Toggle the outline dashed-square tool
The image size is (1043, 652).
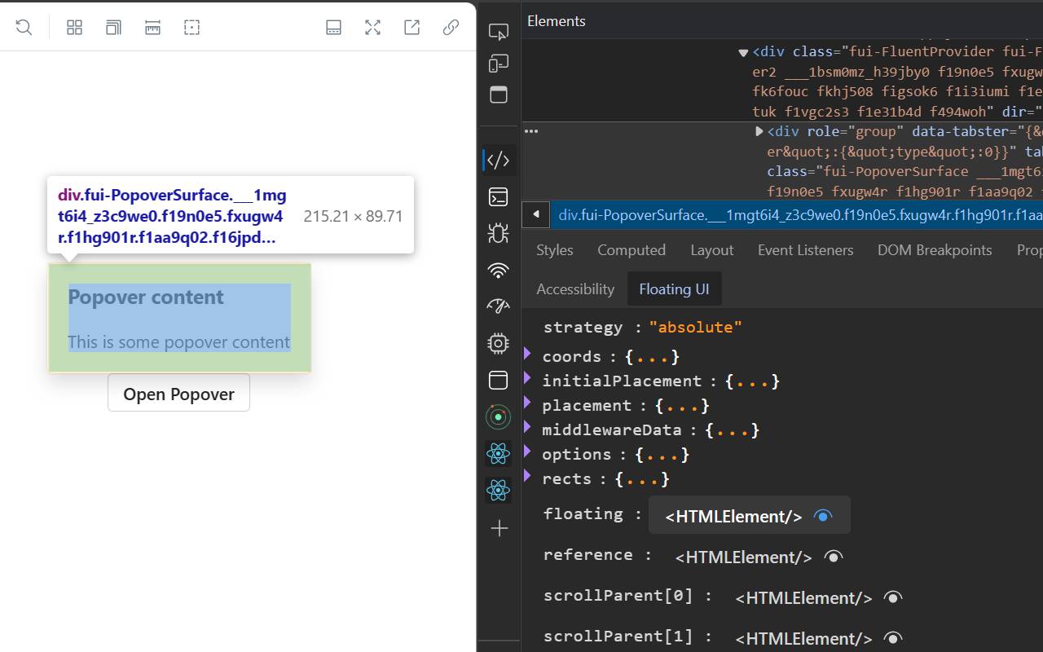click(191, 28)
